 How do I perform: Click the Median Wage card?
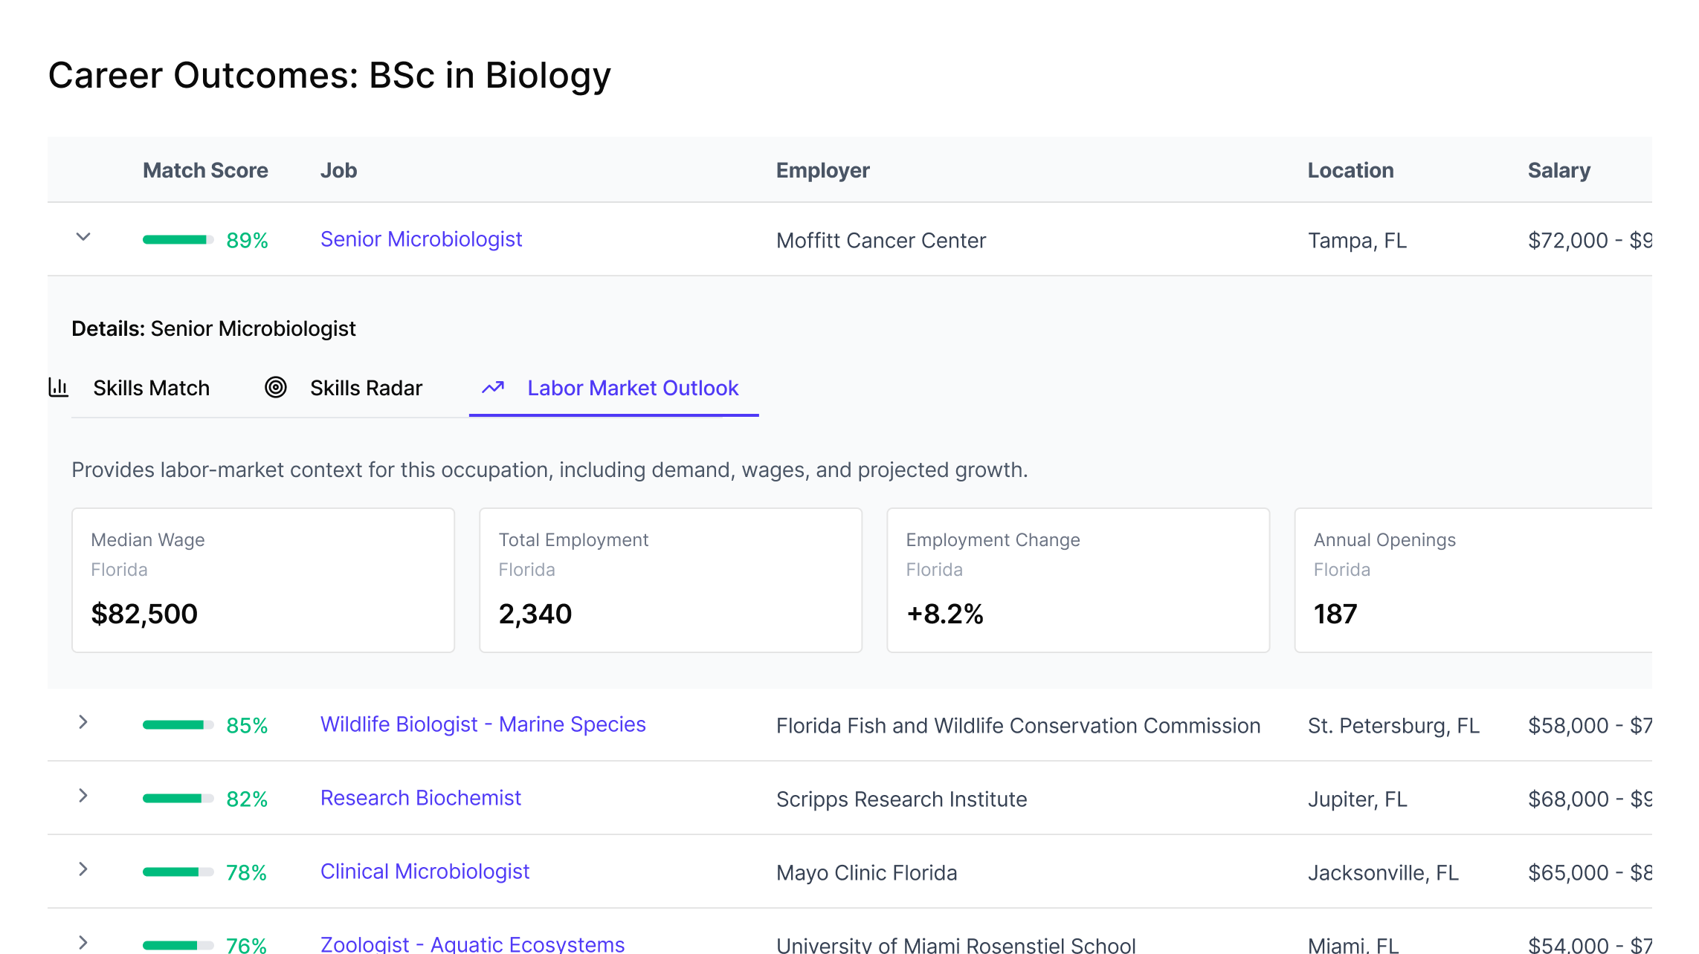[263, 580]
